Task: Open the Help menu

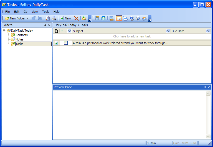Action: [x=57, y=12]
